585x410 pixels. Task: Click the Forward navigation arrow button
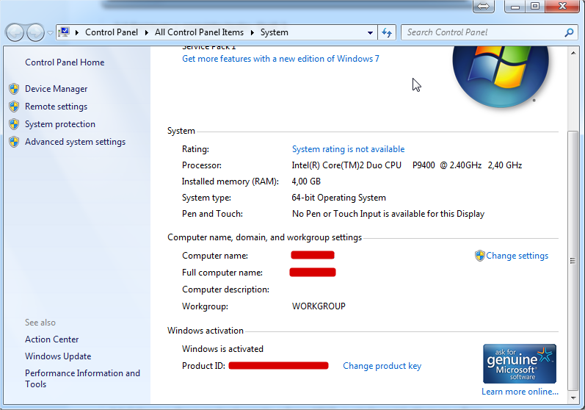point(34,32)
